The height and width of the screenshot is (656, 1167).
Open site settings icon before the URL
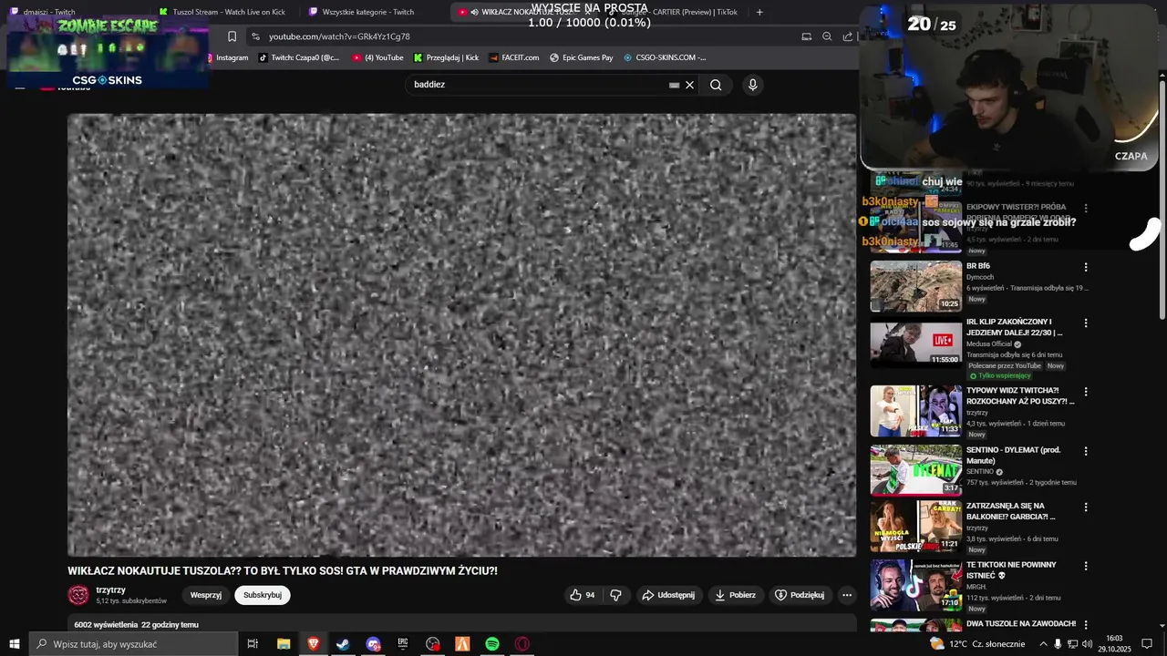[x=255, y=36]
